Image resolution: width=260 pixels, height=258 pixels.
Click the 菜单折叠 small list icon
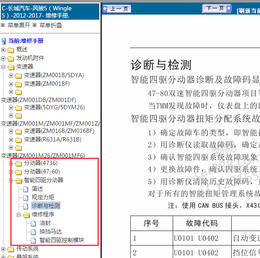(34, 25)
